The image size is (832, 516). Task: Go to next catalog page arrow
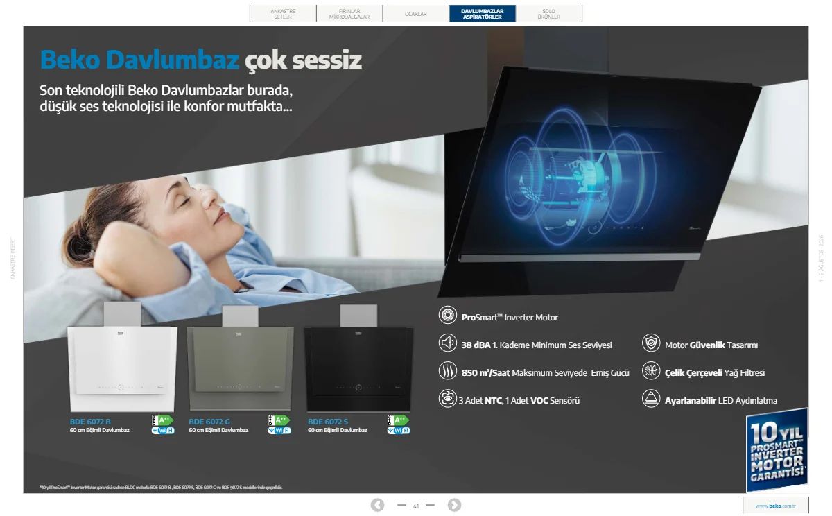click(454, 505)
